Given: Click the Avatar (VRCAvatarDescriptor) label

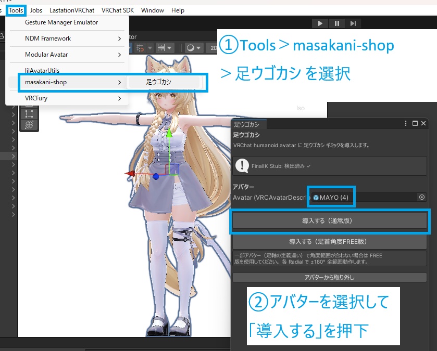Looking at the screenshot, I should click(x=271, y=197).
